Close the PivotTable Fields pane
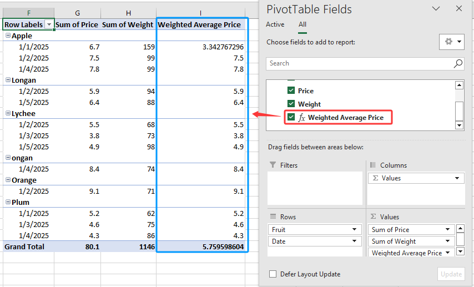474x287 pixels. click(x=458, y=9)
